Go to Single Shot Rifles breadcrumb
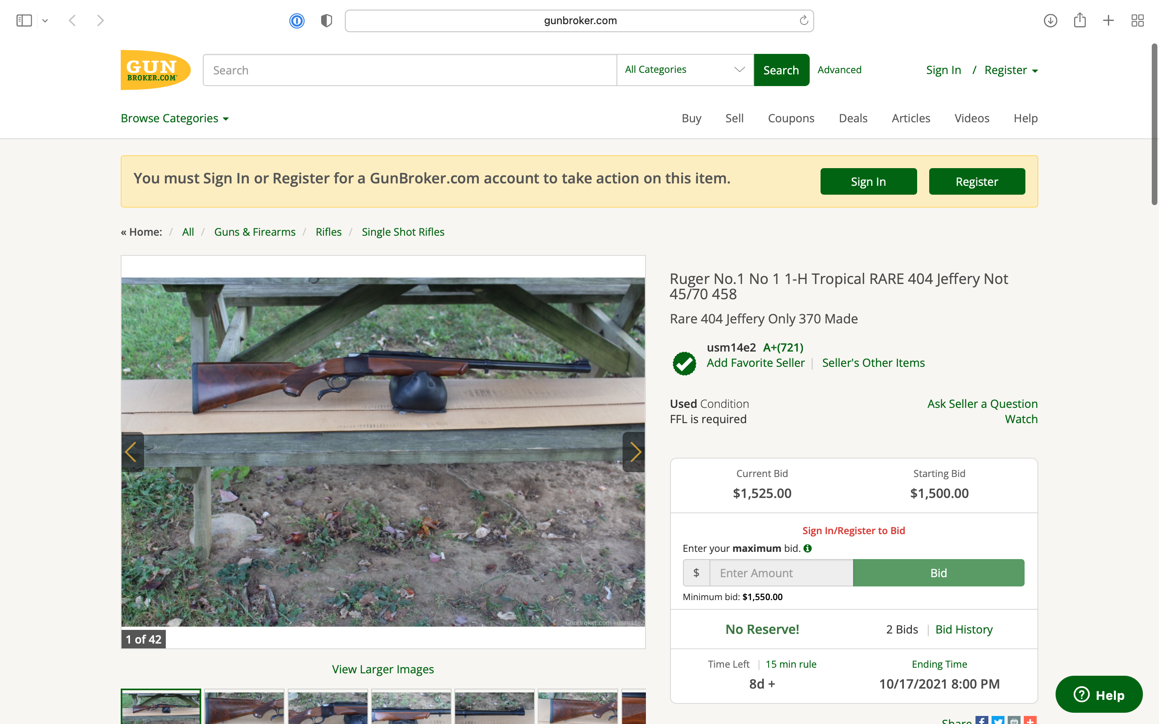1159x724 pixels. pos(403,232)
